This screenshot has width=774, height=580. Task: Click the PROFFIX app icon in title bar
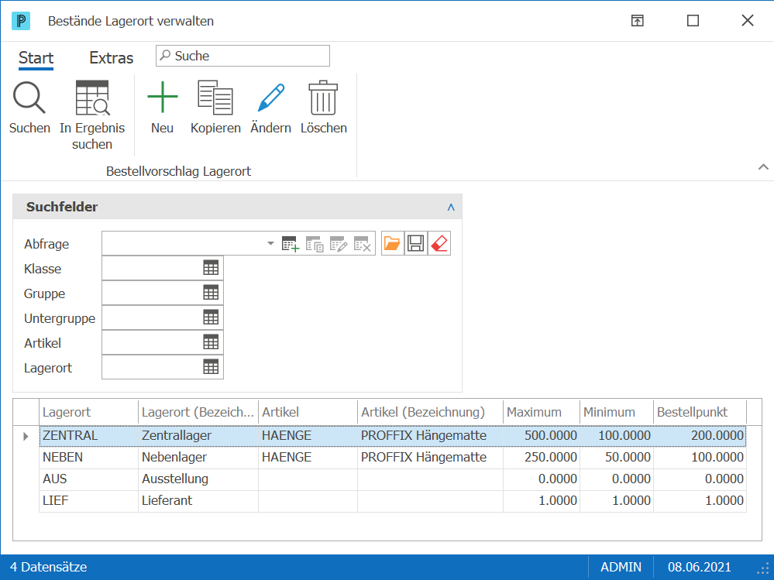[21, 21]
